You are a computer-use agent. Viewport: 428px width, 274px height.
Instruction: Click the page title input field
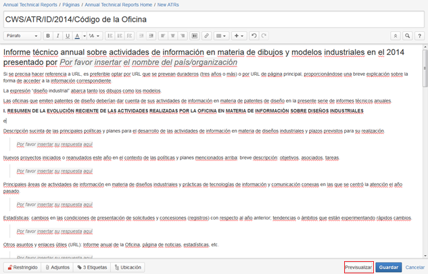point(203,19)
